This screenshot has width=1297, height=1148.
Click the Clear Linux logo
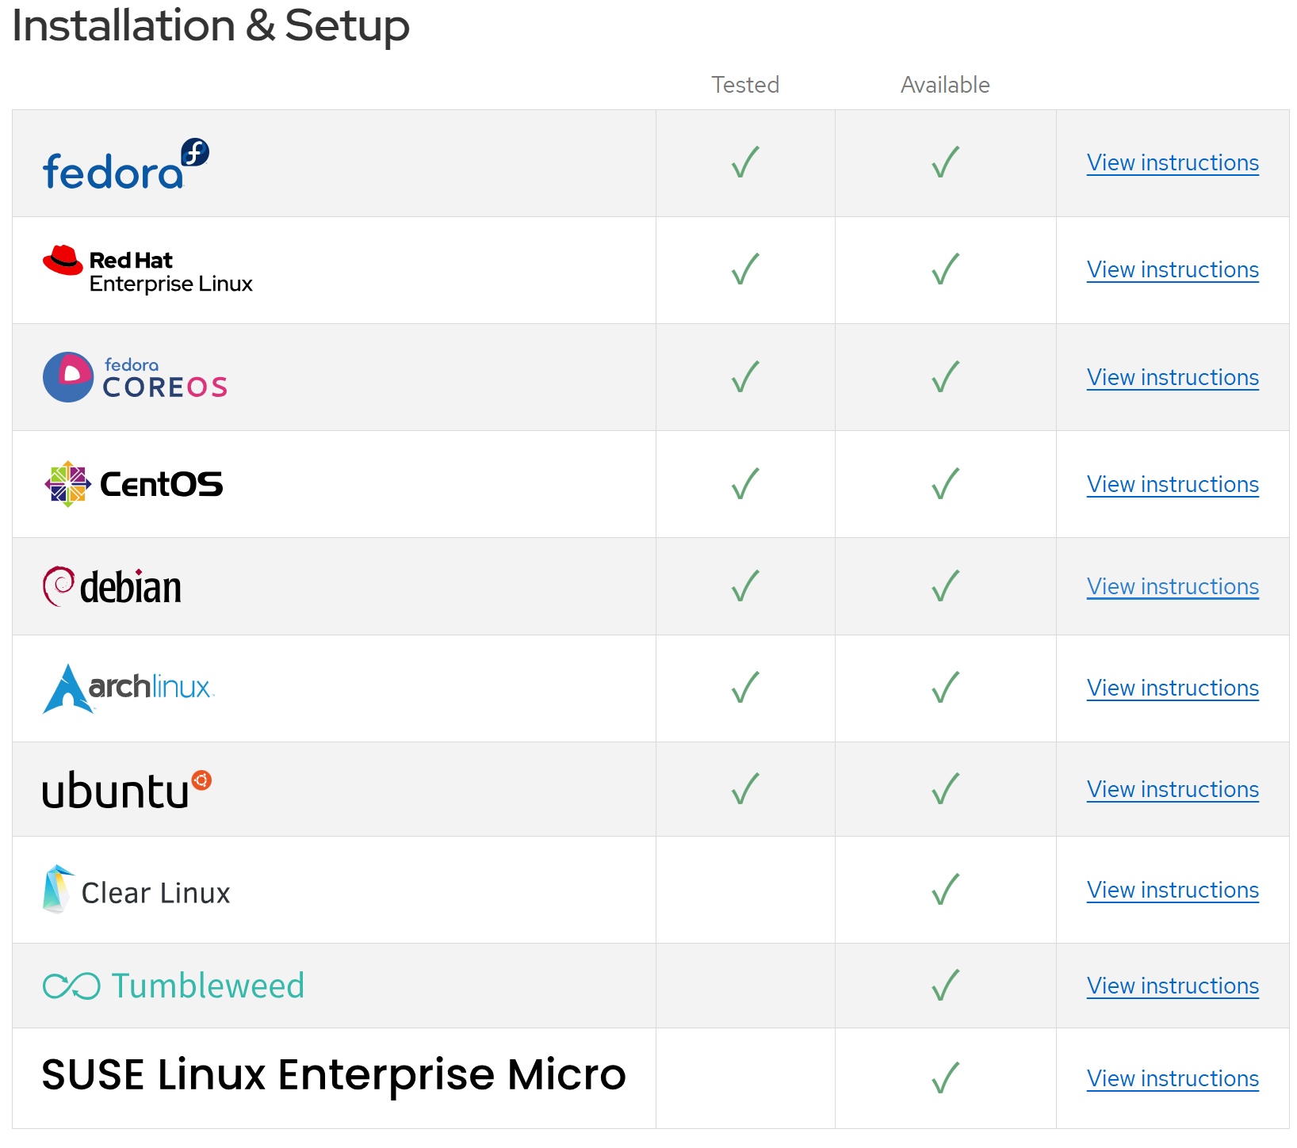[x=136, y=891]
